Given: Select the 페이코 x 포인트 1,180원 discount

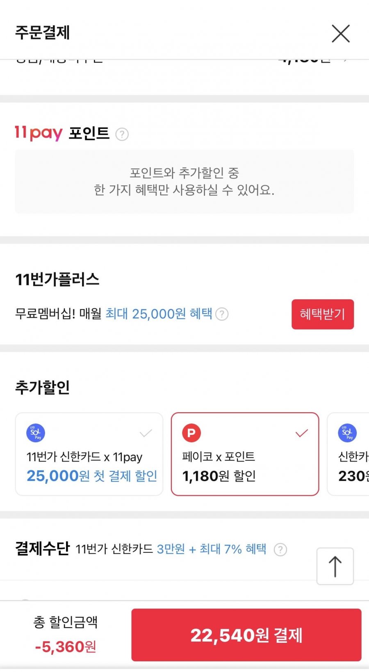Looking at the screenshot, I should click(245, 454).
